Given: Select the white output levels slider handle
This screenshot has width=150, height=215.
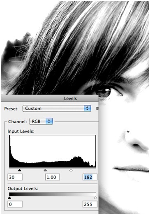Looking at the screenshot, I should click(x=96, y=198).
